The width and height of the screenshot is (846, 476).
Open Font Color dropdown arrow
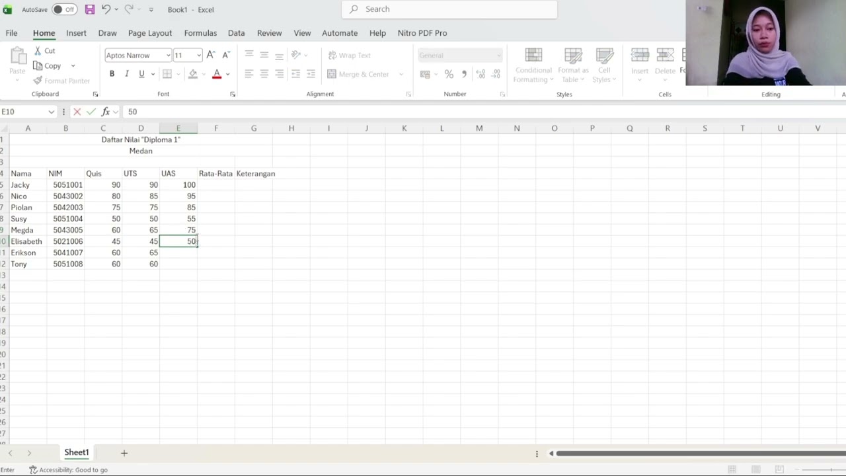coord(227,74)
